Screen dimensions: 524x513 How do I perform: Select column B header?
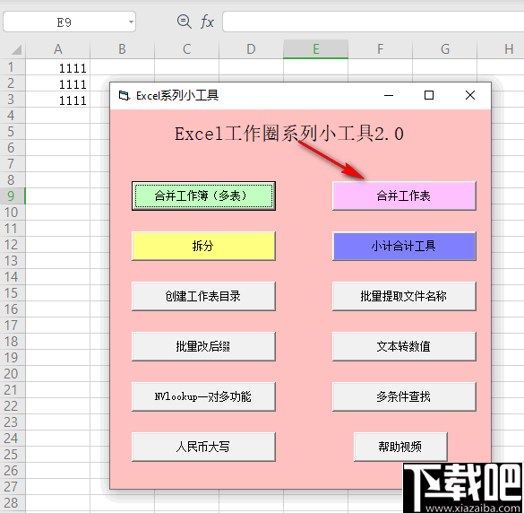(x=123, y=49)
